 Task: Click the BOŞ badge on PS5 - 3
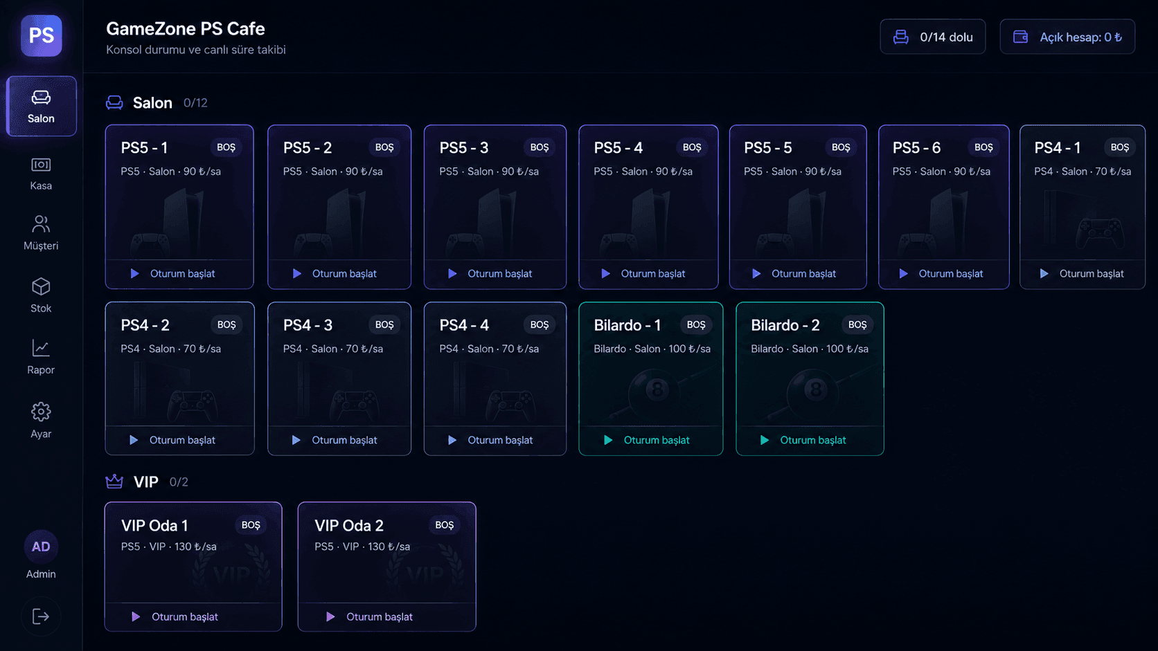540,147
